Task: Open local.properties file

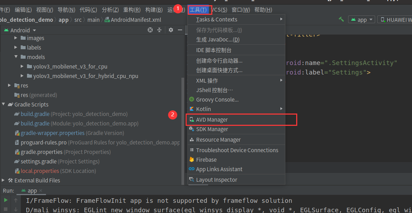Action: (55, 171)
